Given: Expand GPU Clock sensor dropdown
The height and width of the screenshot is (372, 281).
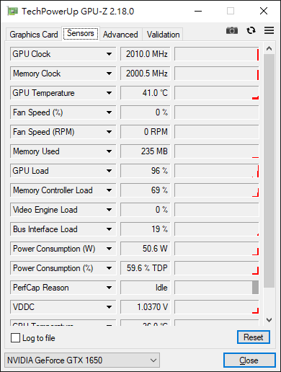Looking at the screenshot, I should click(x=109, y=54).
